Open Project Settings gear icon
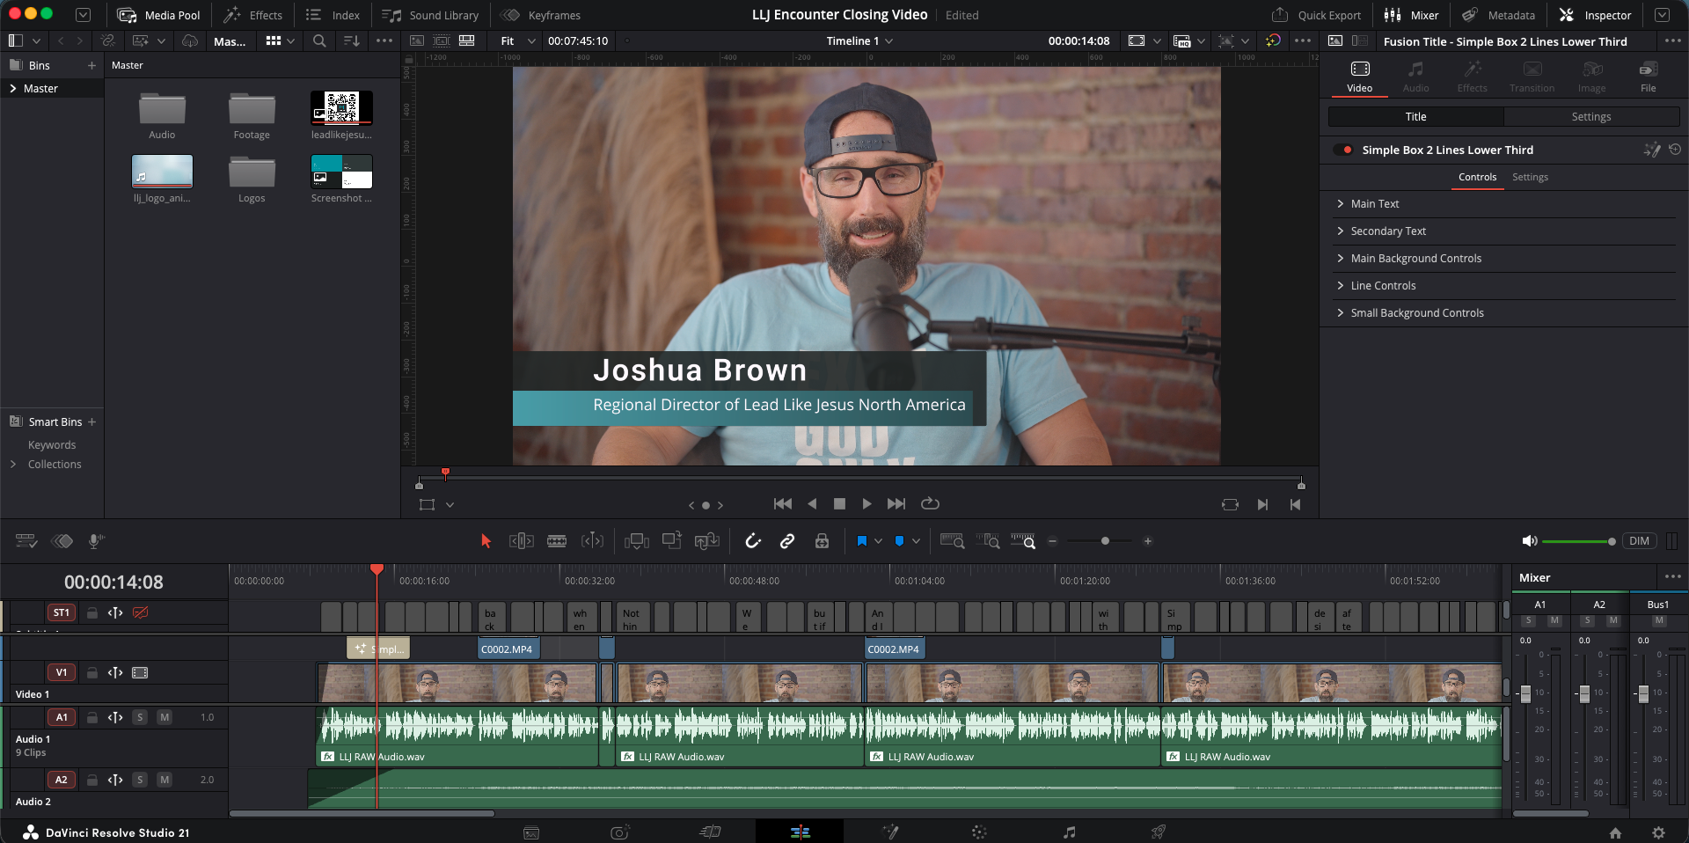Image resolution: width=1689 pixels, height=843 pixels. pos(1658,832)
